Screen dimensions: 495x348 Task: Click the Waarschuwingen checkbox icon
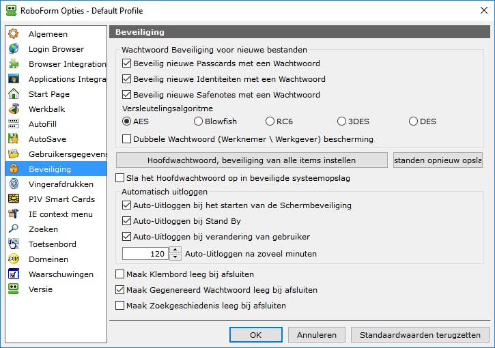coord(14,274)
